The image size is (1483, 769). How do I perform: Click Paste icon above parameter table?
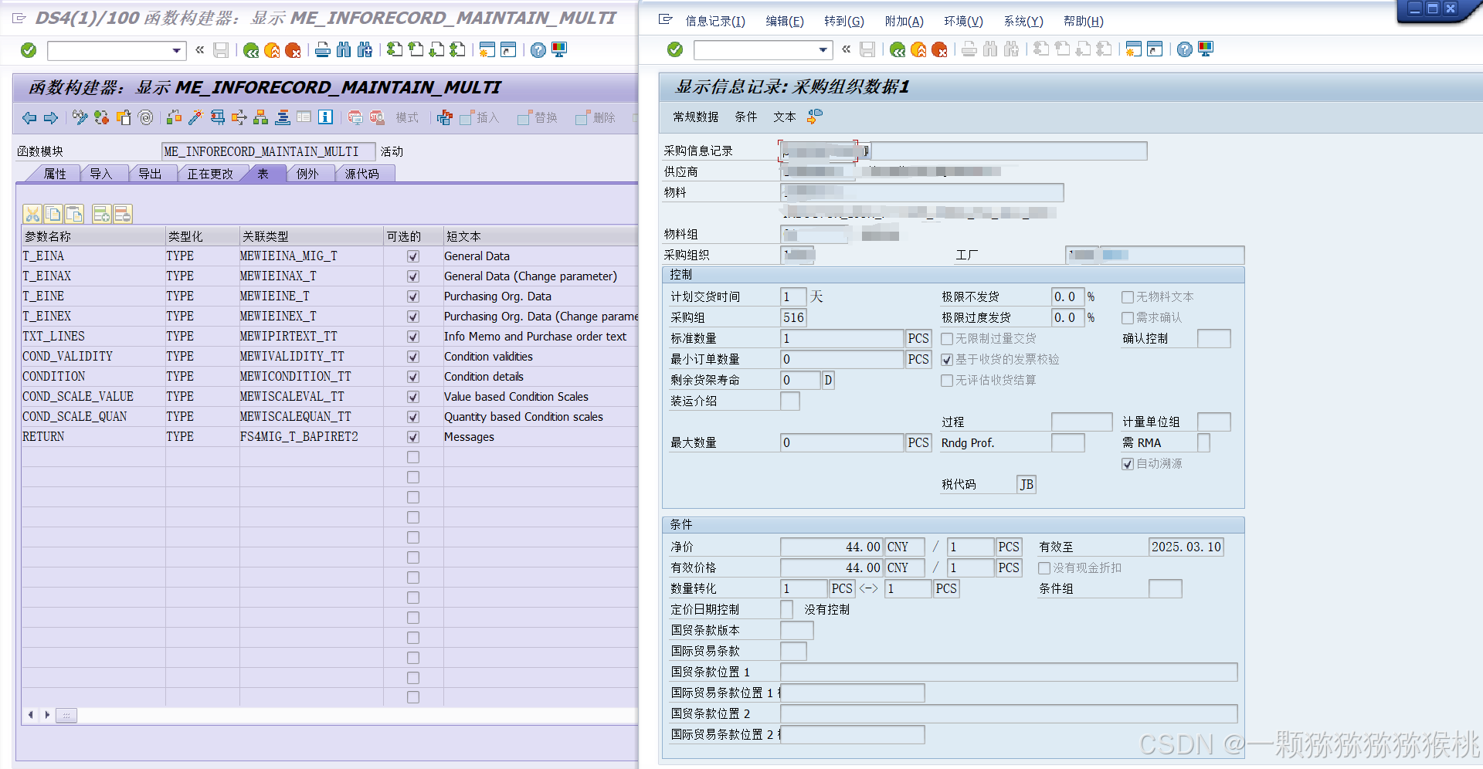tap(74, 214)
